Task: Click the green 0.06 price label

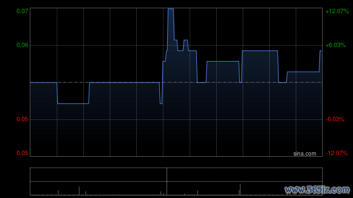Action: tap(22, 45)
